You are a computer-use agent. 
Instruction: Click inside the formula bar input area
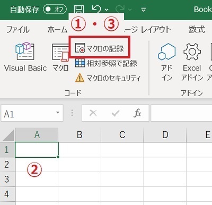pyautogui.click(x=181, y=113)
